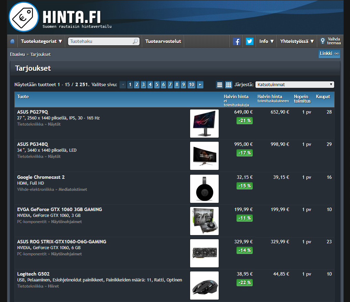Click Näytöt category under ASUS PG348Q
This screenshot has width=350, height=302.
(54, 156)
